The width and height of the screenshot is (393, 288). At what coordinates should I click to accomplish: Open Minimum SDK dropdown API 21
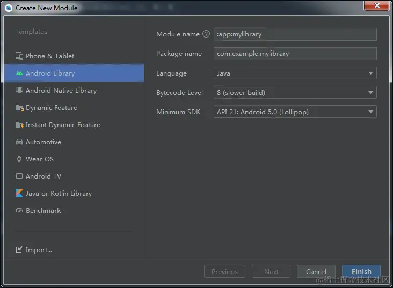(x=295, y=112)
